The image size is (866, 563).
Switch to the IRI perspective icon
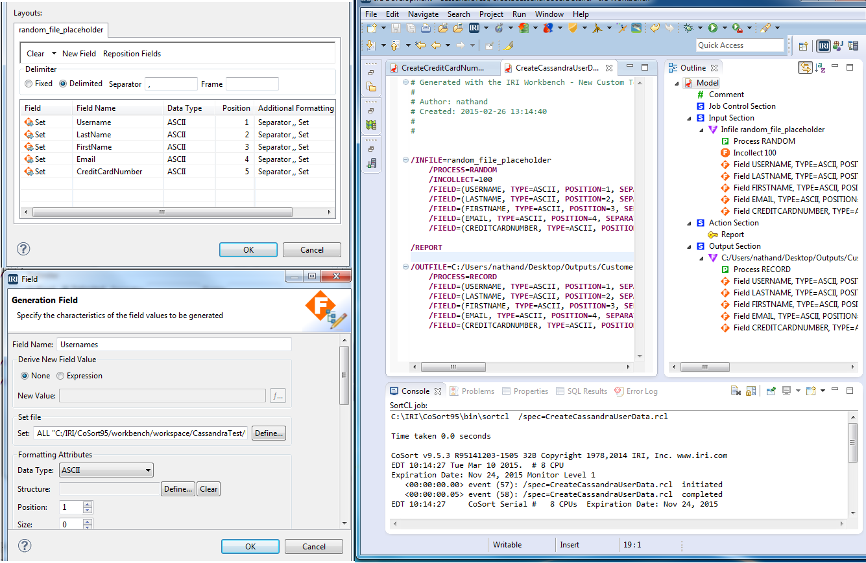823,45
